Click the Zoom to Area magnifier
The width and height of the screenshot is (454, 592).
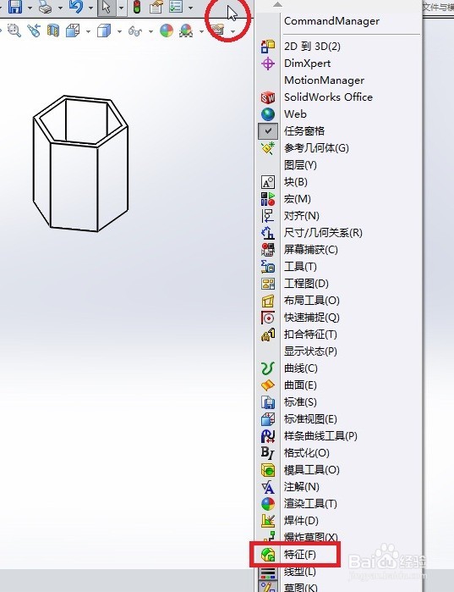14,30
